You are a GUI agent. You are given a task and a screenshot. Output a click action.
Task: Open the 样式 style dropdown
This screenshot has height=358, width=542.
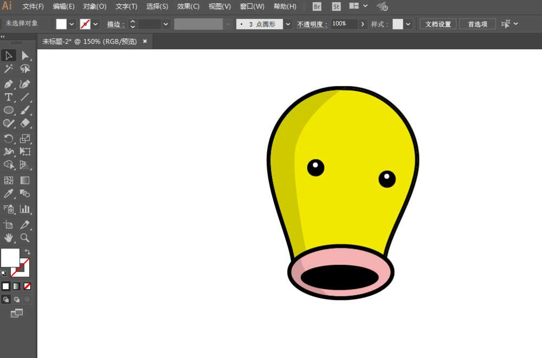tap(408, 24)
